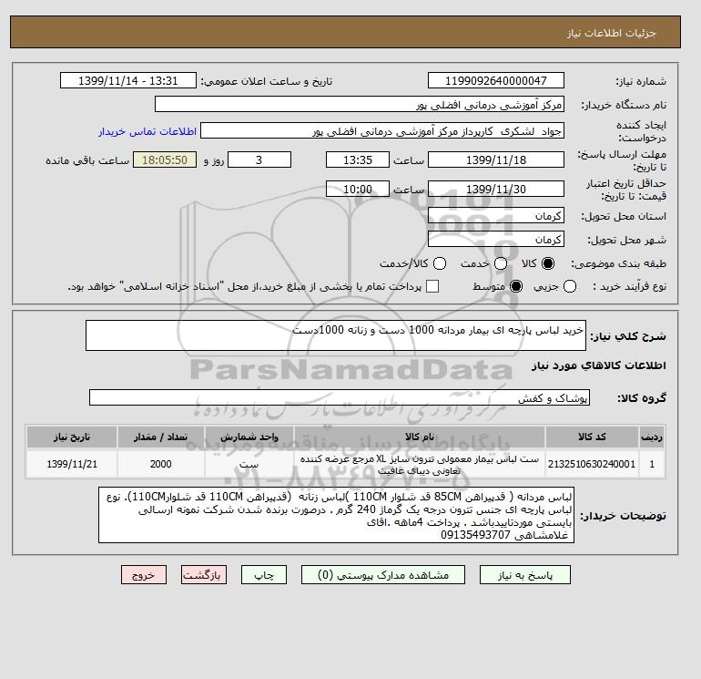Click the price validity date 1399/11/30

pyautogui.click(x=496, y=189)
